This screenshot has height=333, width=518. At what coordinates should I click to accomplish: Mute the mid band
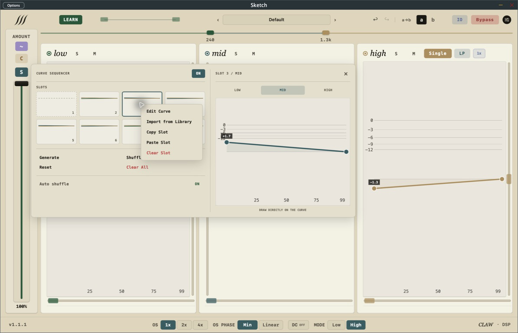pyautogui.click(x=253, y=53)
